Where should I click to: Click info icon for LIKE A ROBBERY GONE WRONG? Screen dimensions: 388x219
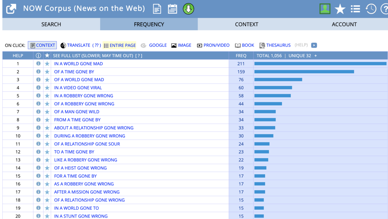[38, 160]
